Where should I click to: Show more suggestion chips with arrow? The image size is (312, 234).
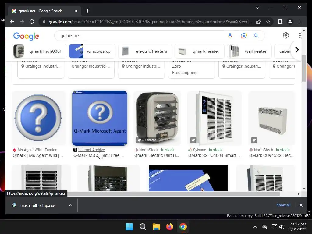(x=297, y=50)
